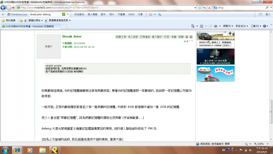Click the BMW X5 advertisement banner
Screen dimensions: 273x154
(215, 39)
